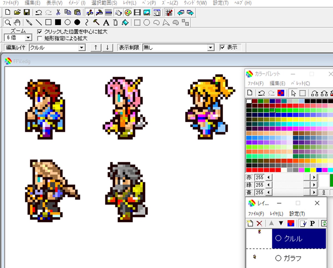The width and height of the screenshot is (333, 268).
Task: Toggle visibility circle of ガラフ layer
Action: 278,258
